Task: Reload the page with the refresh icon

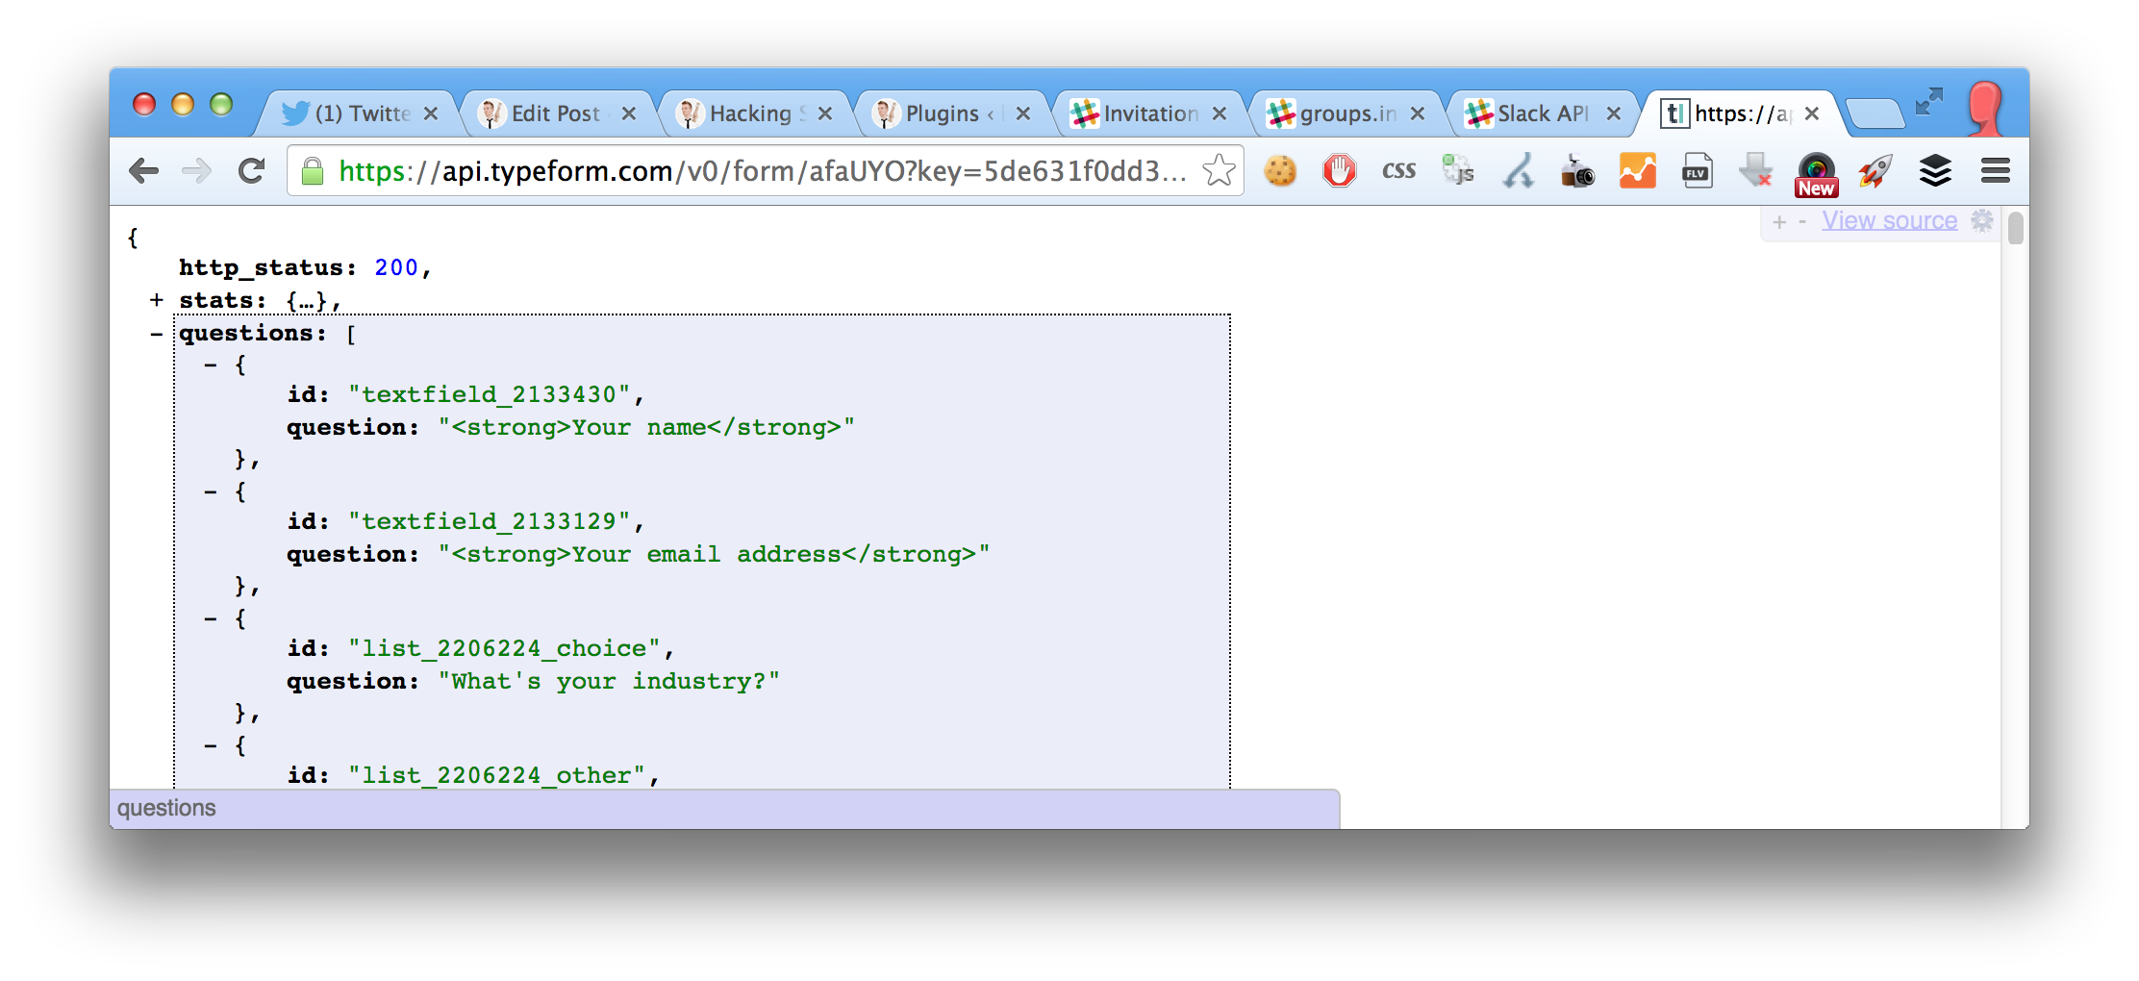Action: [251, 171]
